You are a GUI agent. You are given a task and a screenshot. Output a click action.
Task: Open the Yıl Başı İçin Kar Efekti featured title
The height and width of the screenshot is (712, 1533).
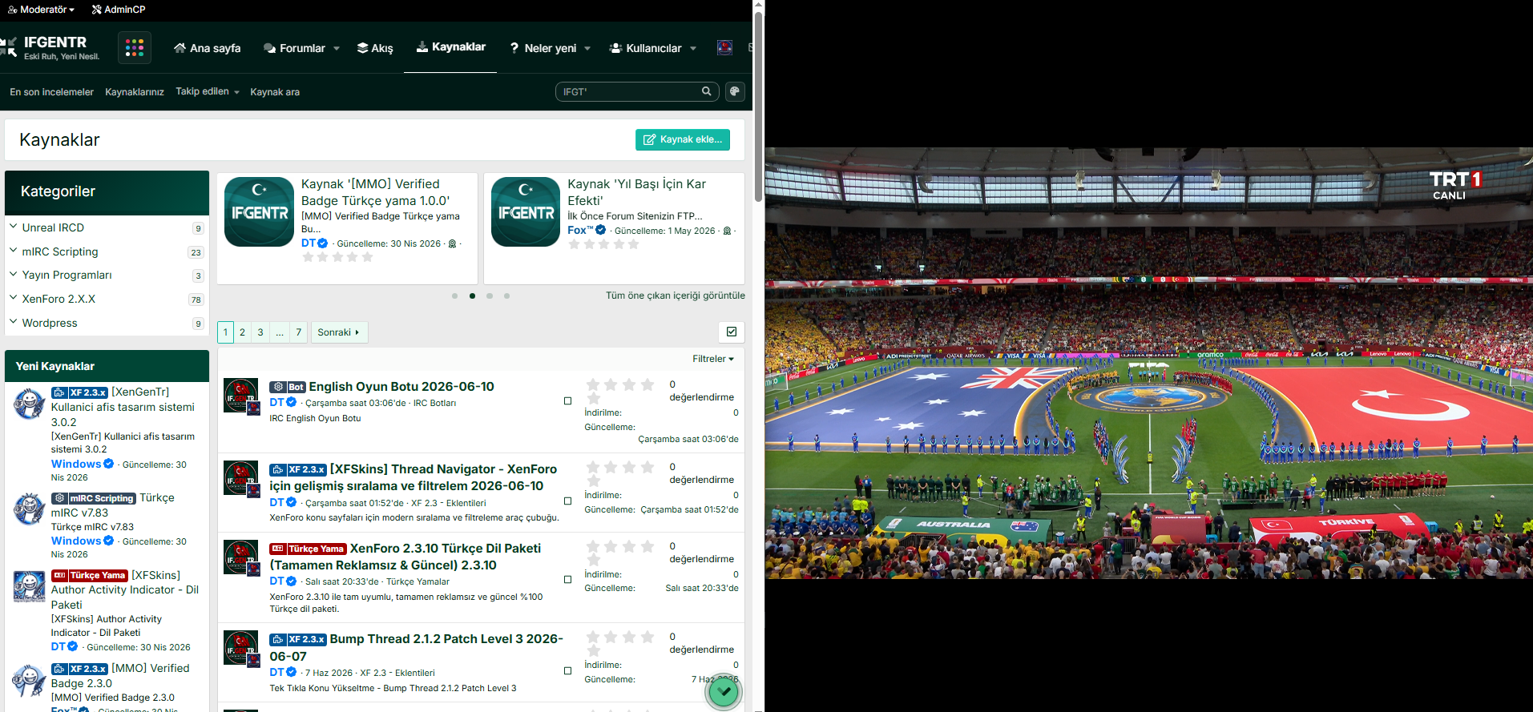click(x=636, y=192)
